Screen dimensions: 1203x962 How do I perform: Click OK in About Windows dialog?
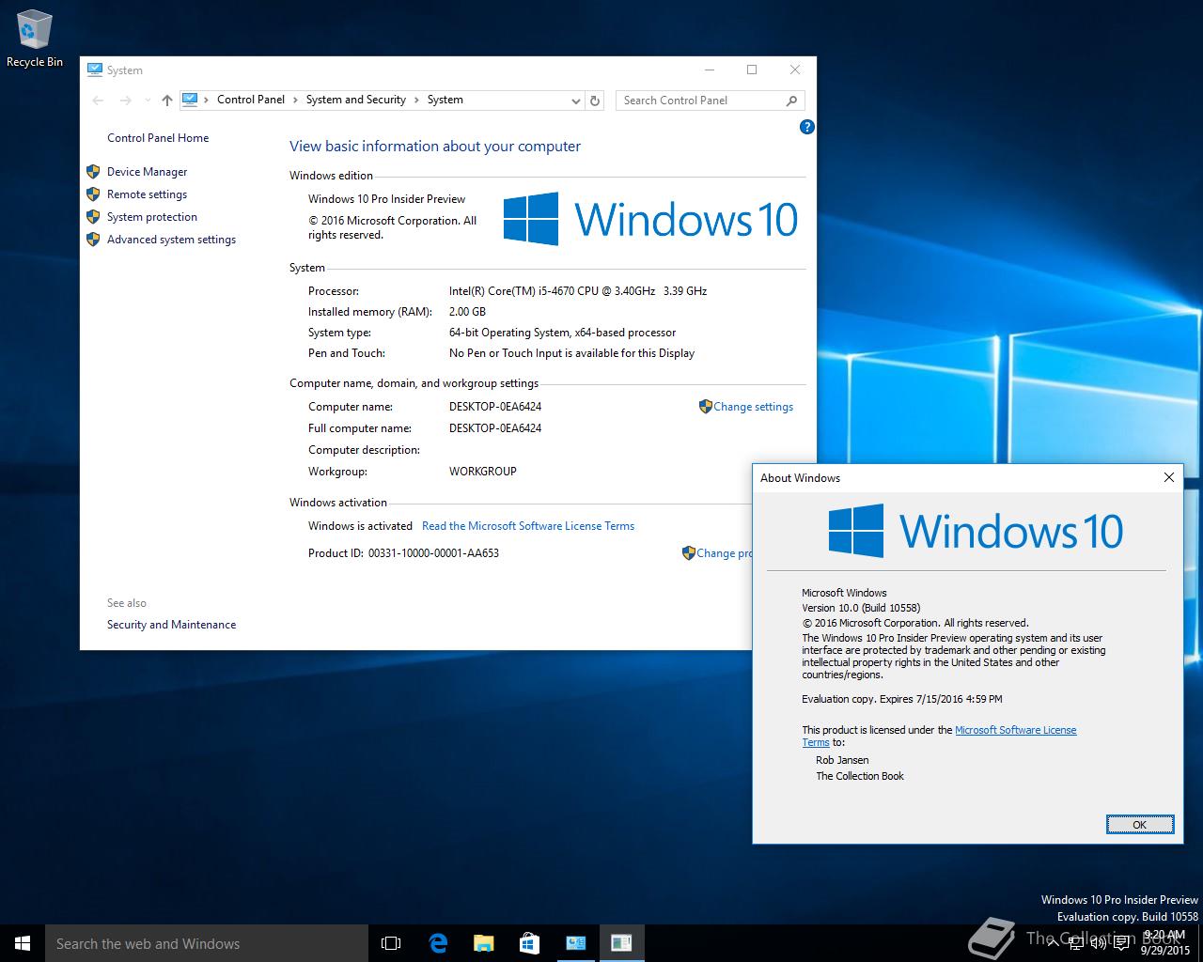point(1139,825)
